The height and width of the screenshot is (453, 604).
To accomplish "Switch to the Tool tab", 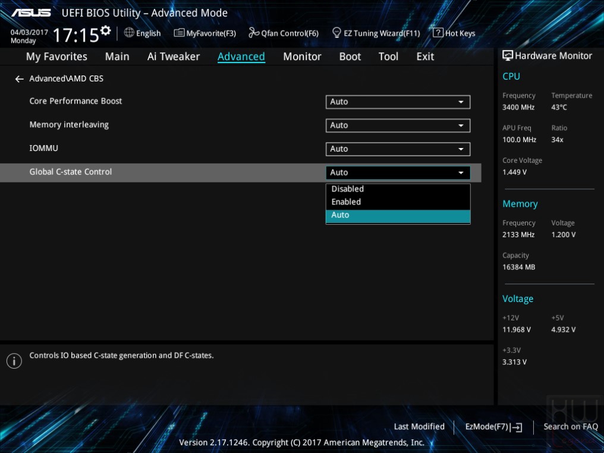I will 388,56.
